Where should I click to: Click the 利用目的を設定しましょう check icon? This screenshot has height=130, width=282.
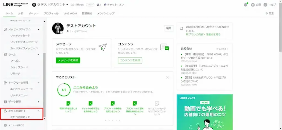pos(68,103)
